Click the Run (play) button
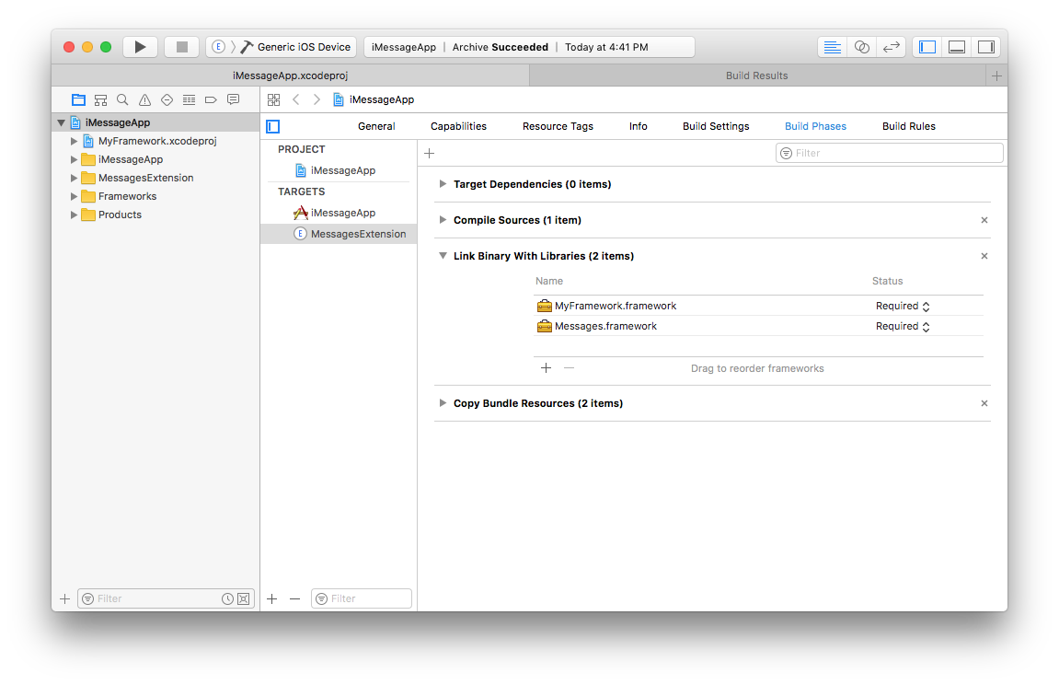The width and height of the screenshot is (1059, 685). point(140,47)
